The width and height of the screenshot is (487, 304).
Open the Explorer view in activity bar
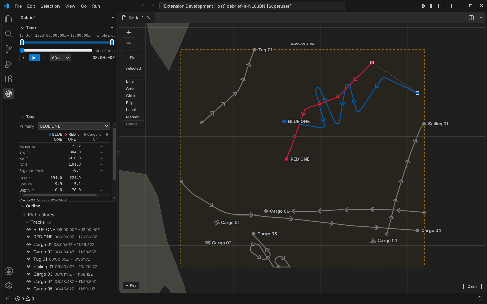9,19
